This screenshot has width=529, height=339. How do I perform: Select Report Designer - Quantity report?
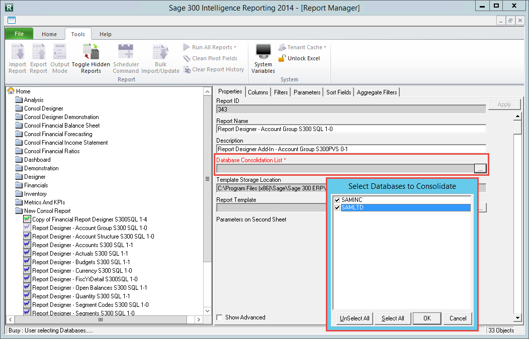point(77,296)
